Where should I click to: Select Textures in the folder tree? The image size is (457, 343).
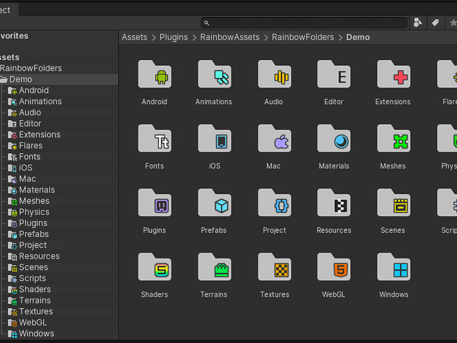(35, 312)
